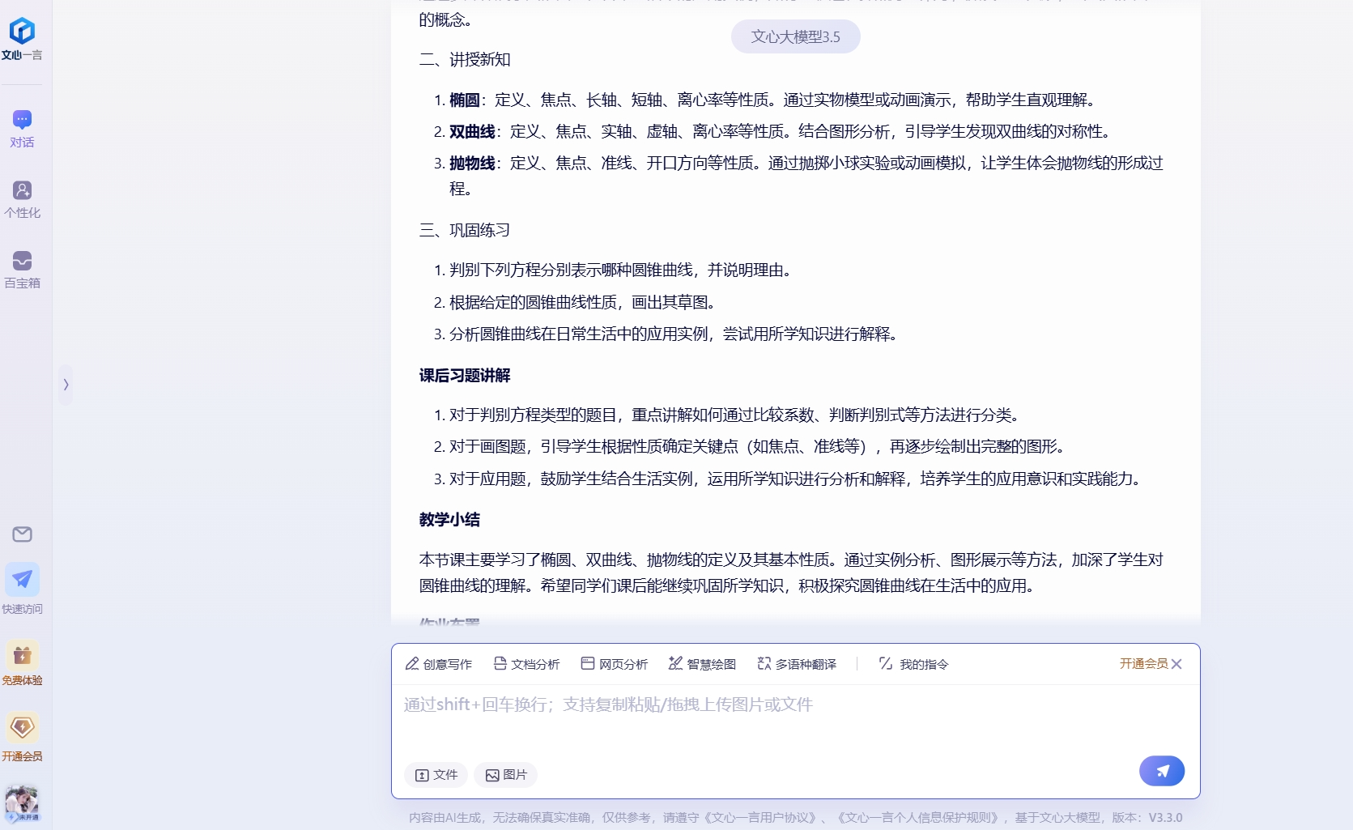
Task: Send the message with paper plane button
Action: (x=1161, y=771)
